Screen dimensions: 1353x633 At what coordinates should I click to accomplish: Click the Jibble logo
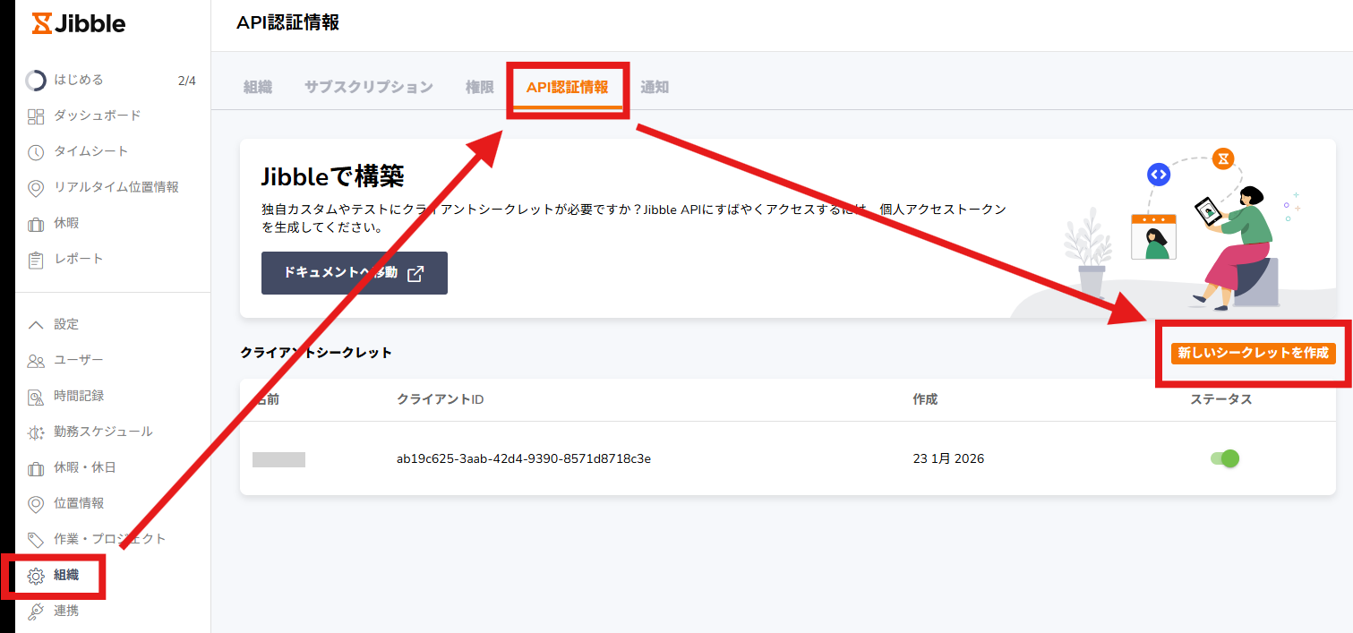[79, 24]
